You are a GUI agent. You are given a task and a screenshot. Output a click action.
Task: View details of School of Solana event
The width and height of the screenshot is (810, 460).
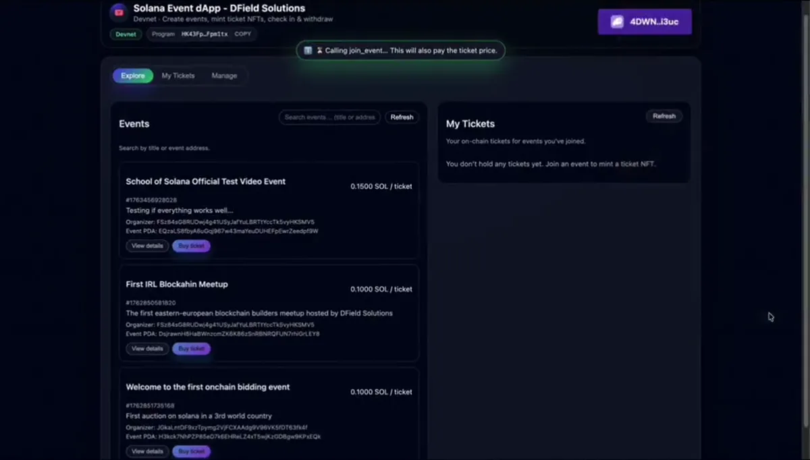[147, 246]
